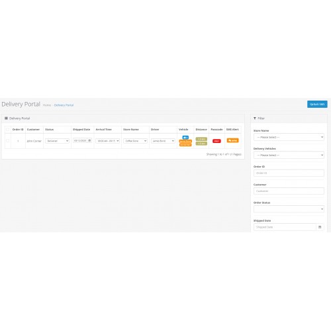Expand the Store Name filter dropdown
Screen dimensions: 331x331
point(289,137)
